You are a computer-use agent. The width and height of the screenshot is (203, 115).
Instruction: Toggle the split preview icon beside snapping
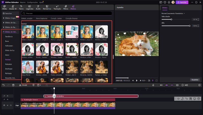click(x=172, y=85)
